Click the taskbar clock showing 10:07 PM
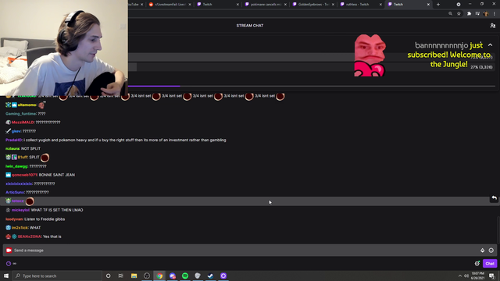The height and width of the screenshot is (281, 500). coord(477,276)
